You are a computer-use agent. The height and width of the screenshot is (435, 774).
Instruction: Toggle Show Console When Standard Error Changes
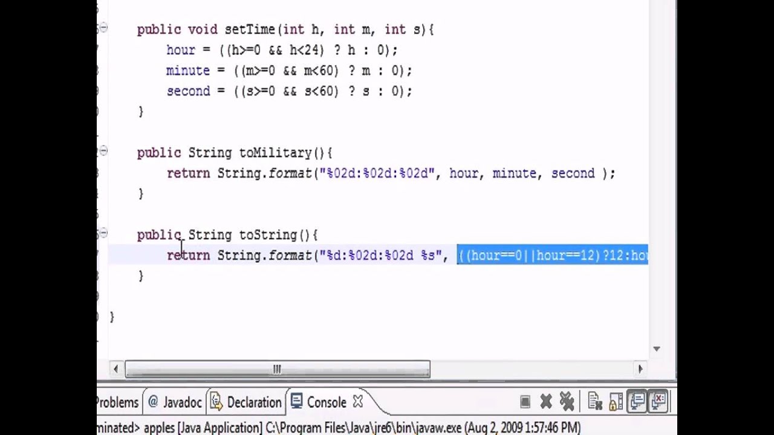(659, 402)
